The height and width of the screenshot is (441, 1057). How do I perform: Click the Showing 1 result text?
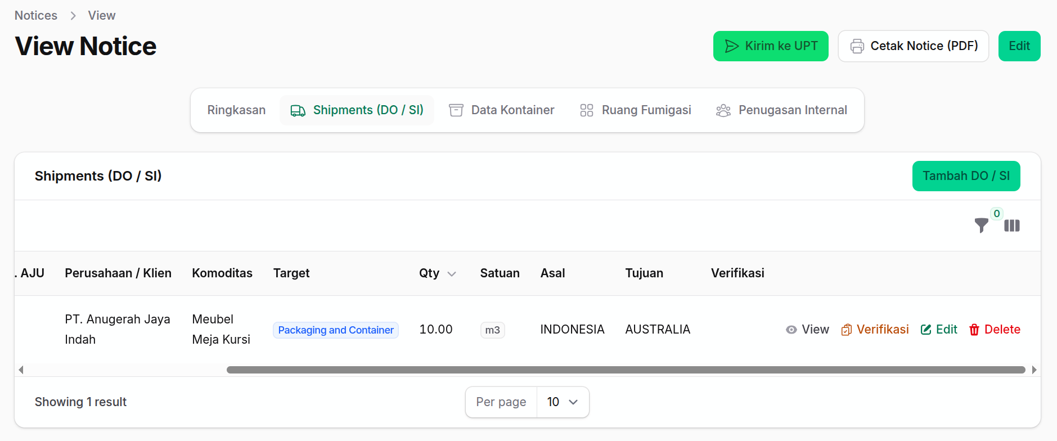pos(80,402)
